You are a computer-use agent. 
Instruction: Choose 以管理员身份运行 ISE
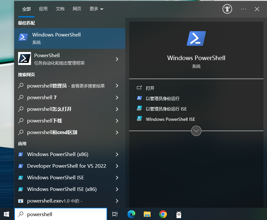coord(166,109)
